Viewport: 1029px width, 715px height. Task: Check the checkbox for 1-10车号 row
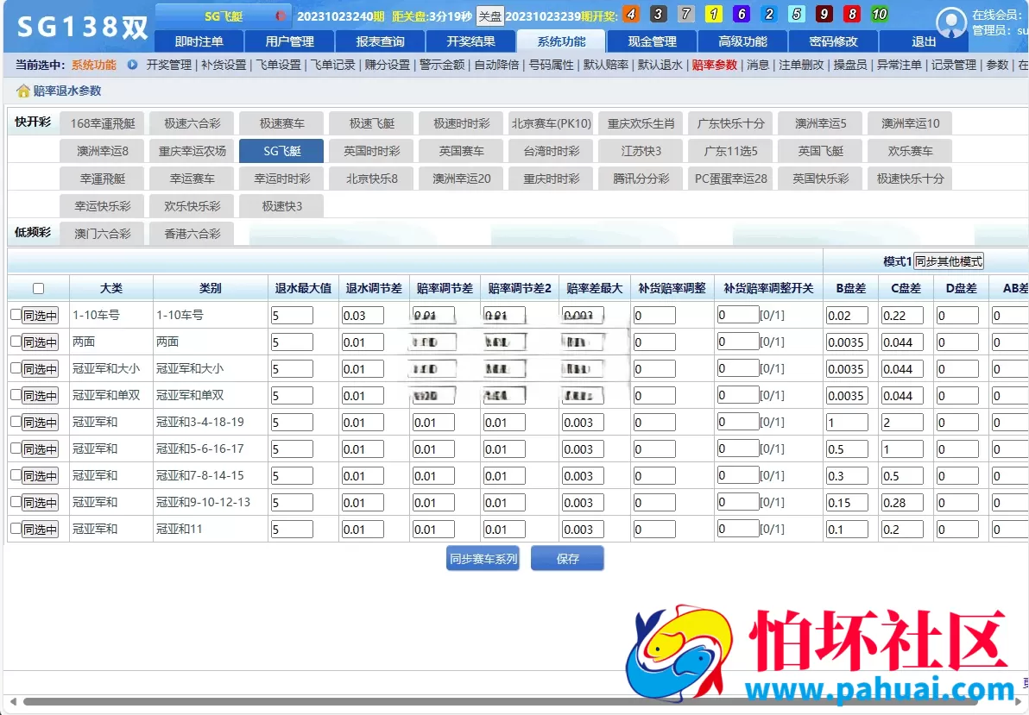coord(16,315)
